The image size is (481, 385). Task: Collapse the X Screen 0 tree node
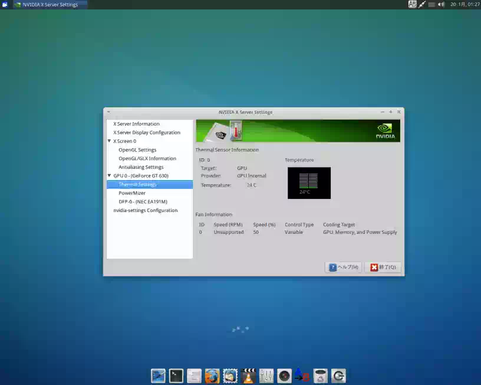109,141
